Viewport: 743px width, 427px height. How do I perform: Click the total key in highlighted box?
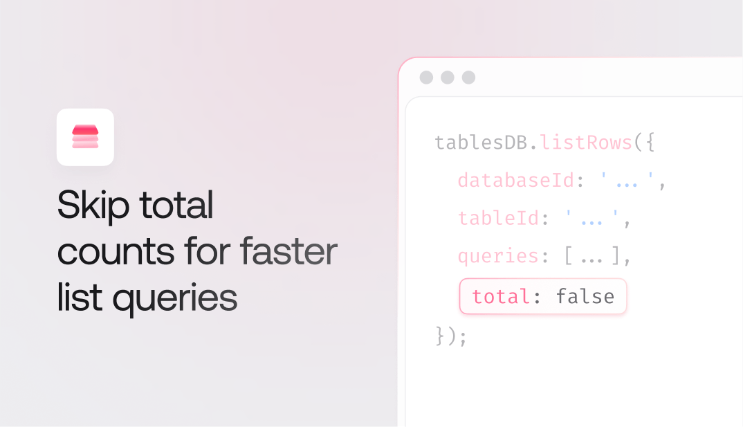(501, 297)
